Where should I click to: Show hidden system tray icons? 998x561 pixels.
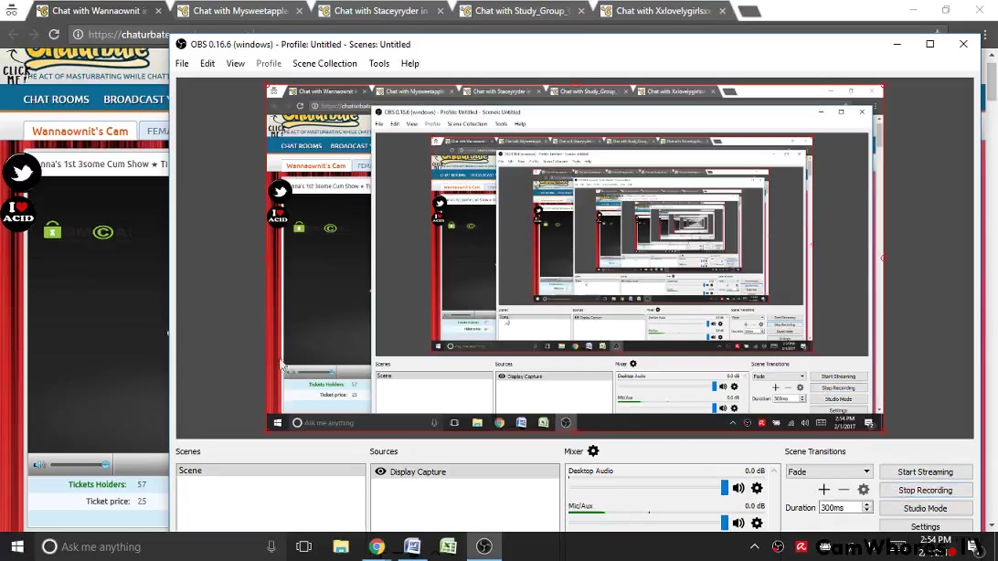coord(754,546)
